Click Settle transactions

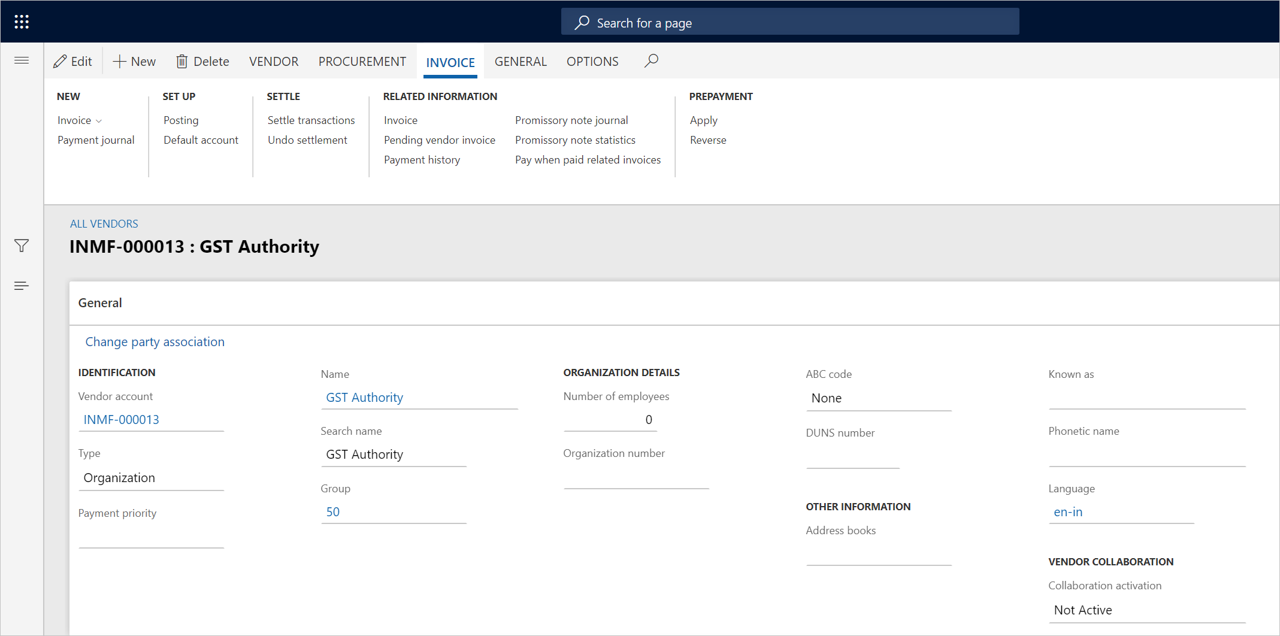pos(311,120)
